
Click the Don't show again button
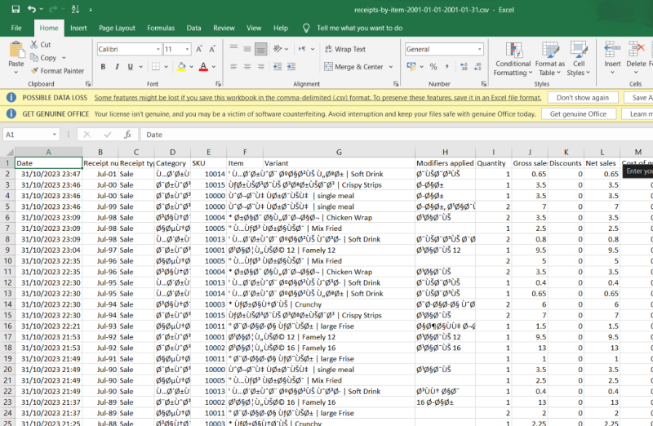[582, 97]
